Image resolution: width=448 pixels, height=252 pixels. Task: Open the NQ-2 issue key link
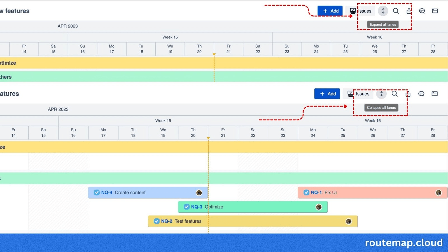point(167,221)
